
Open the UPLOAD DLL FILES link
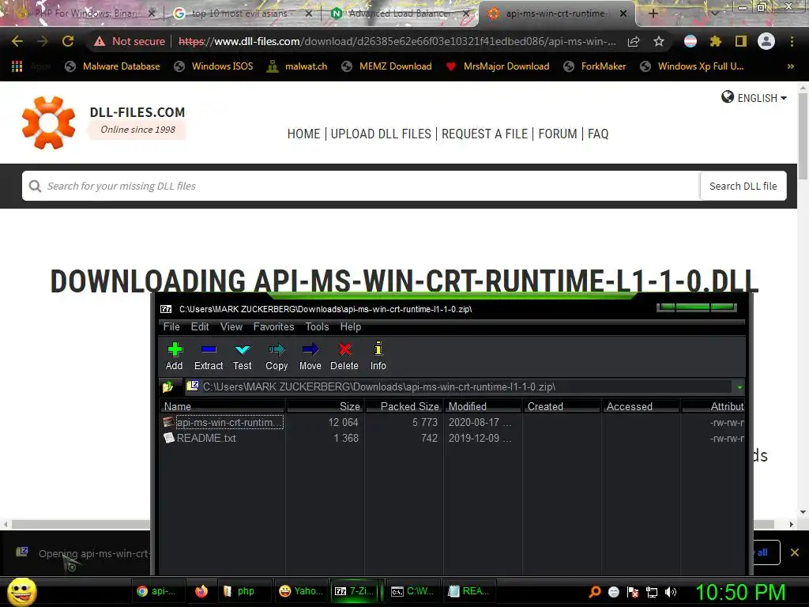[x=381, y=134]
